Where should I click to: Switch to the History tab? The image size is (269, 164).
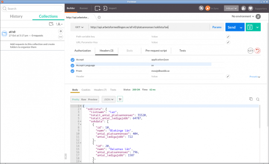tap(16, 17)
